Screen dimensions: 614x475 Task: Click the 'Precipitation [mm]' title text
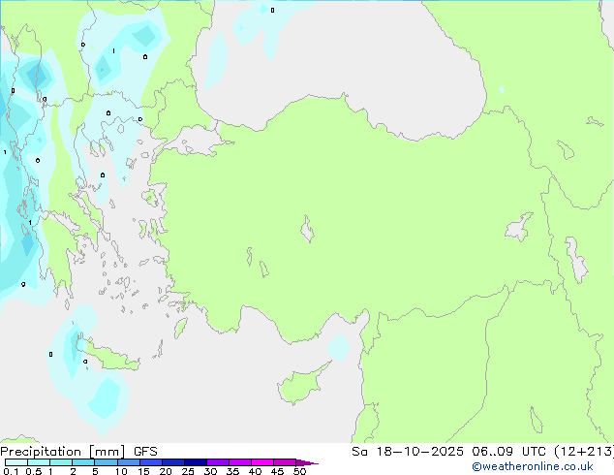click(x=63, y=452)
